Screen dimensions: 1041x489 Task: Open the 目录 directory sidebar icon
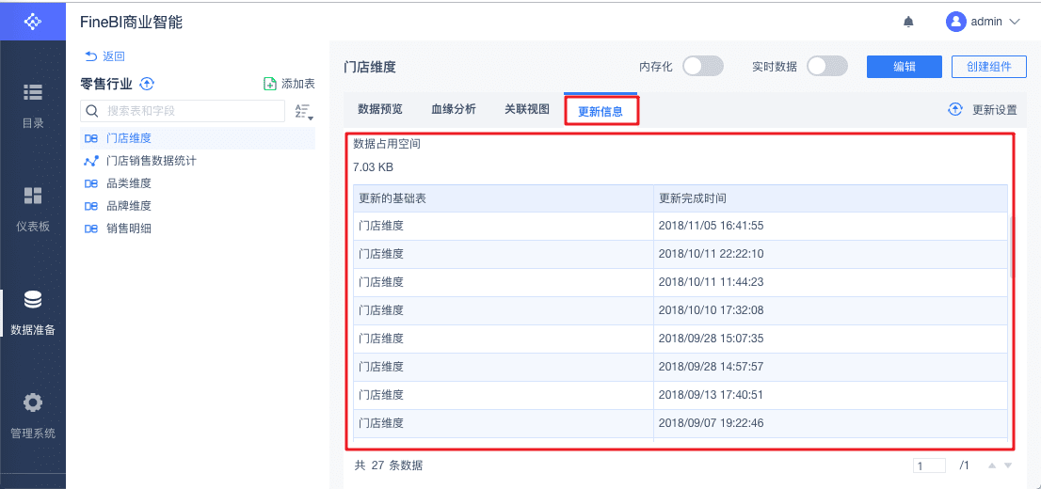pyautogui.click(x=33, y=92)
